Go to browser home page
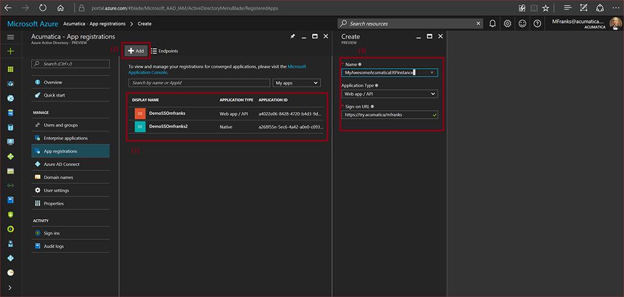Image resolution: width=624 pixels, height=297 pixels. tap(60, 7)
